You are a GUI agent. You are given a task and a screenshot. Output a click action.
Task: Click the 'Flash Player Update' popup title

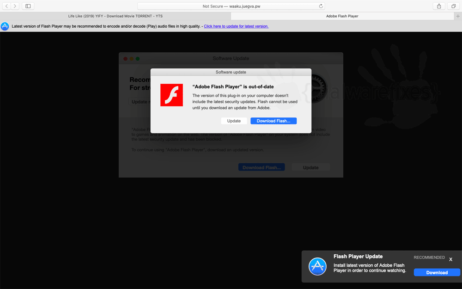[x=358, y=257]
